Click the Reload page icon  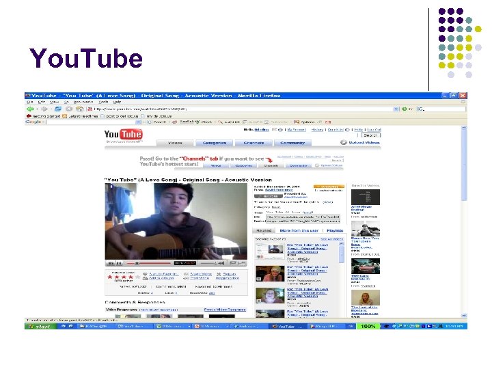pyautogui.click(x=58, y=109)
